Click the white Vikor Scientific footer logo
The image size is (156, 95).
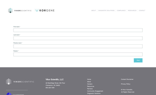[x=20, y=82]
